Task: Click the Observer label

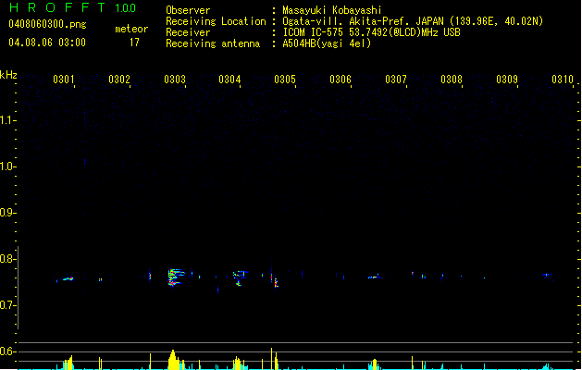Action: tap(188, 10)
